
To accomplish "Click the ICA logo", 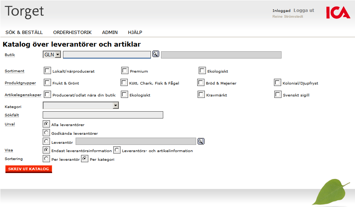I will coord(338,12).
